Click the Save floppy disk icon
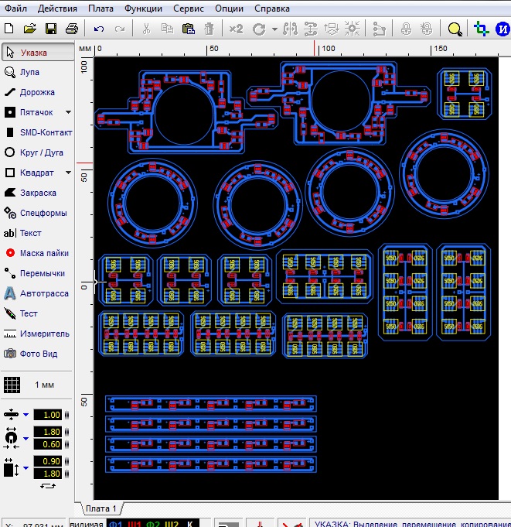 coord(51,29)
